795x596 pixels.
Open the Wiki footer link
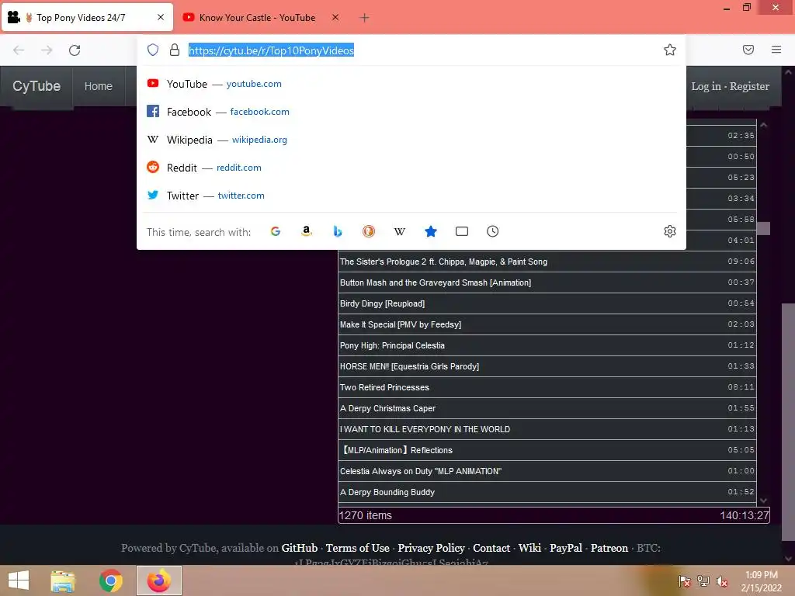[x=529, y=548]
